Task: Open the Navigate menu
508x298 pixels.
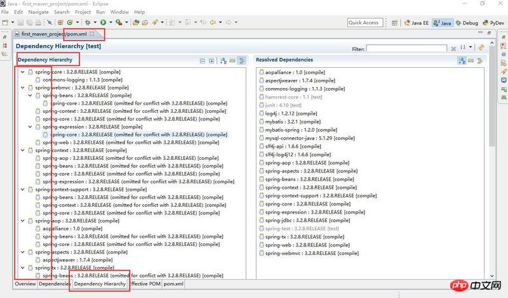Action: click(38, 12)
